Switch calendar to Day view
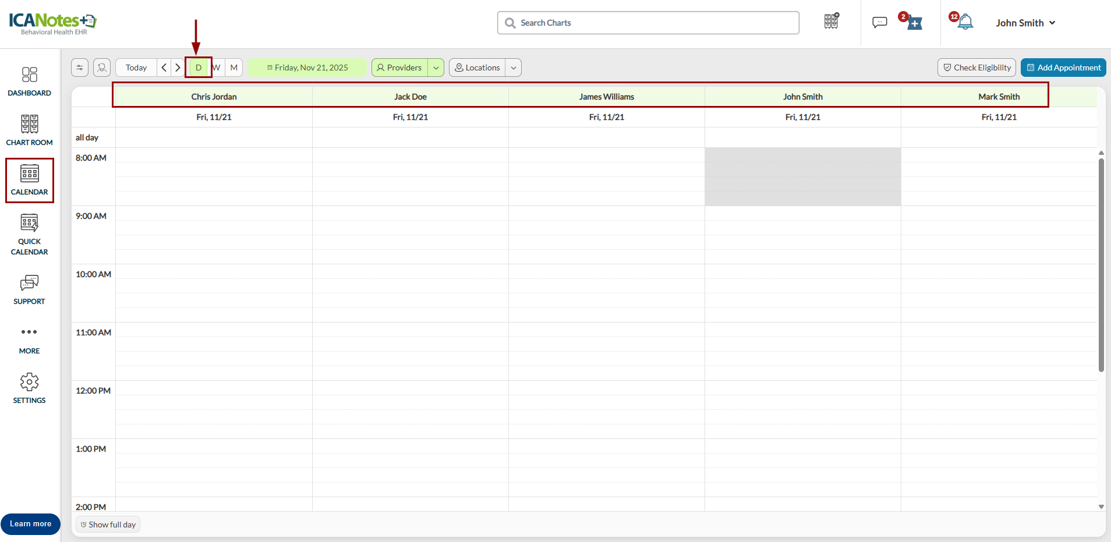 pos(199,68)
